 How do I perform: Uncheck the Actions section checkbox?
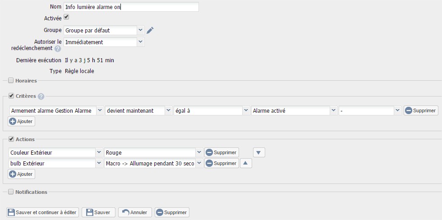[11, 139]
